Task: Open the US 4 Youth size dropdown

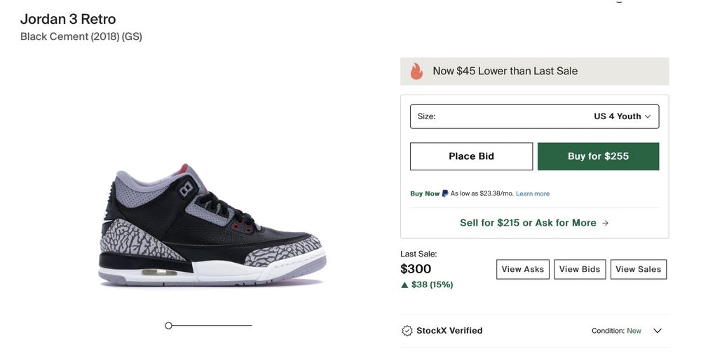Action: pyautogui.click(x=534, y=116)
